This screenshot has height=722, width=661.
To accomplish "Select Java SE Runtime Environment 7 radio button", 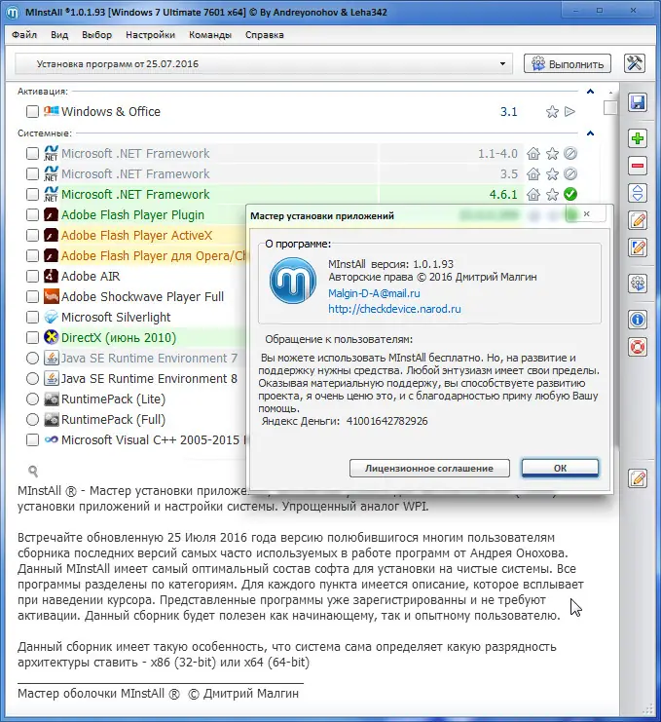I will (x=33, y=359).
